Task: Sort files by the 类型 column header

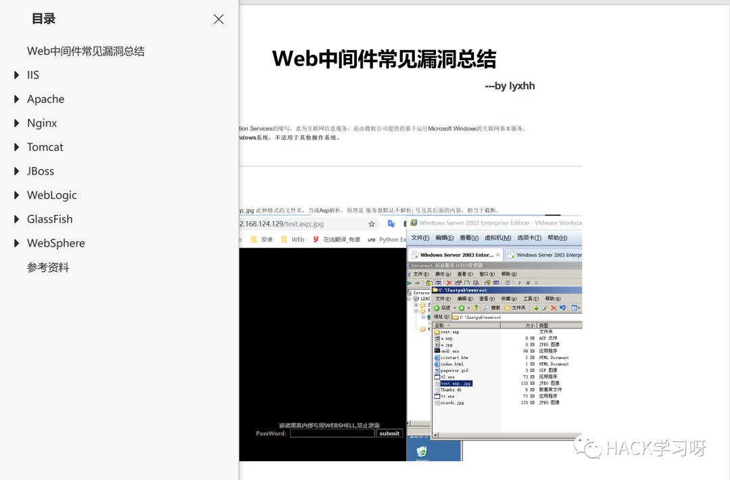Action: (x=560, y=325)
